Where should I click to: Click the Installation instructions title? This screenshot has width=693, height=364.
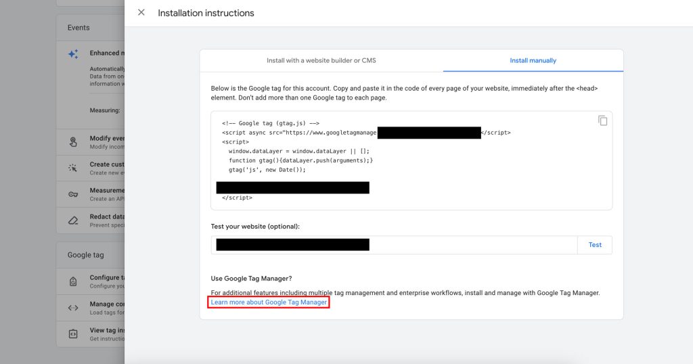[206, 14]
